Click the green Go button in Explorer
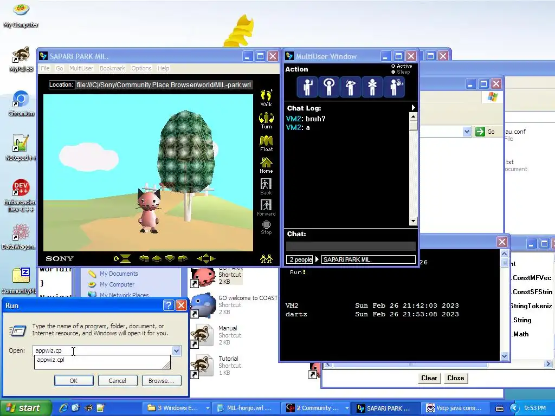The width and height of the screenshot is (555, 416). [485, 132]
